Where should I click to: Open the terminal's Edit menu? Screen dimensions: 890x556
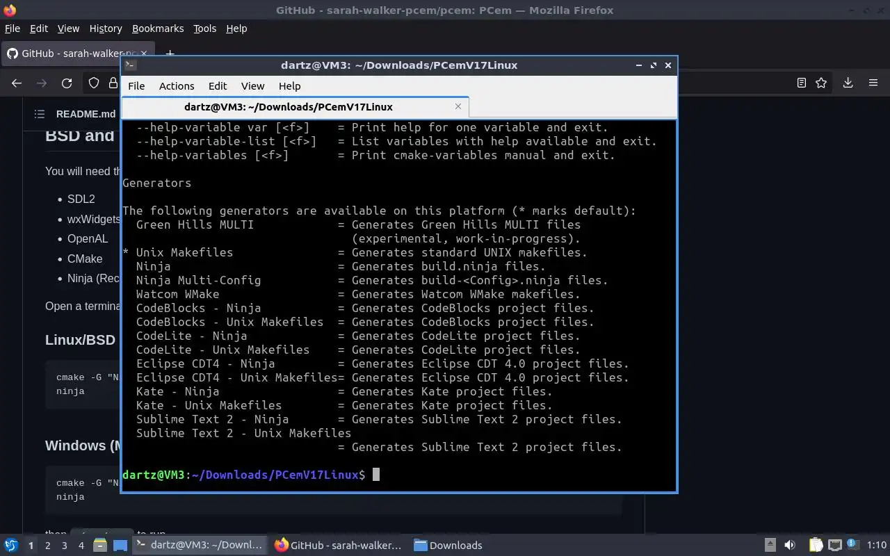(218, 86)
